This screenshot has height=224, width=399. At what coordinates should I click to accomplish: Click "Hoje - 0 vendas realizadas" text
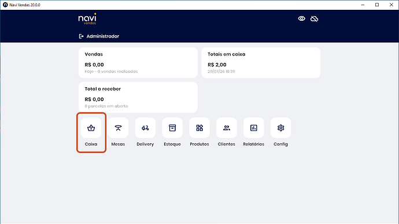point(111,72)
